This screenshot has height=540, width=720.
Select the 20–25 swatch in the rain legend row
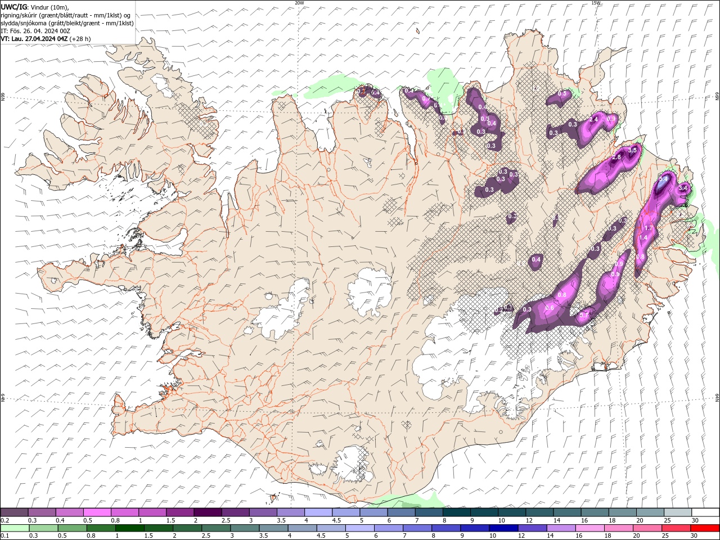[647, 528]
